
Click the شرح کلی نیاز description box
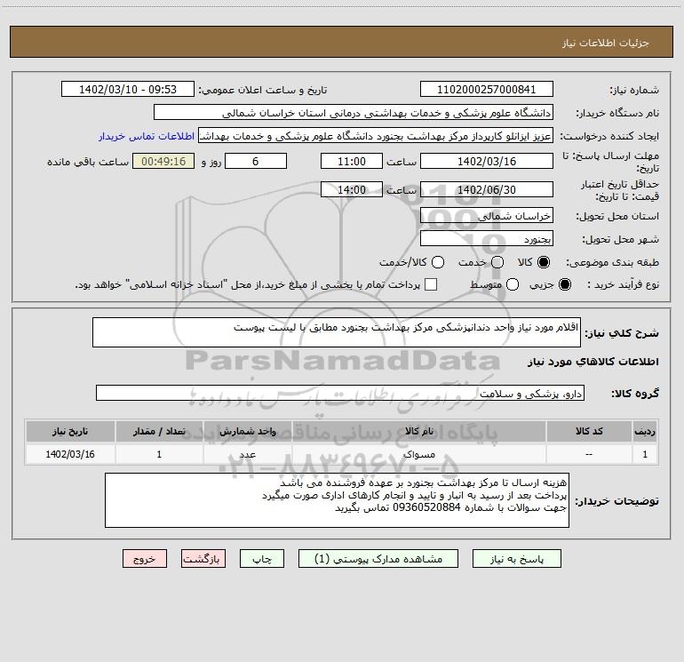[x=337, y=332]
